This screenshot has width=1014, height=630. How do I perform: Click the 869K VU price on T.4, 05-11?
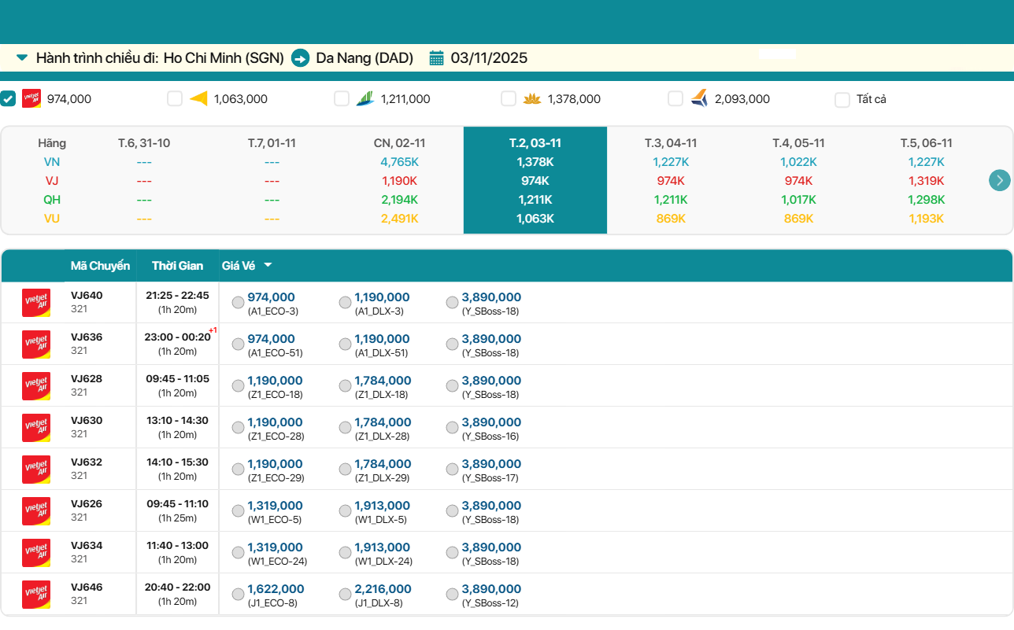pos(798,219)
